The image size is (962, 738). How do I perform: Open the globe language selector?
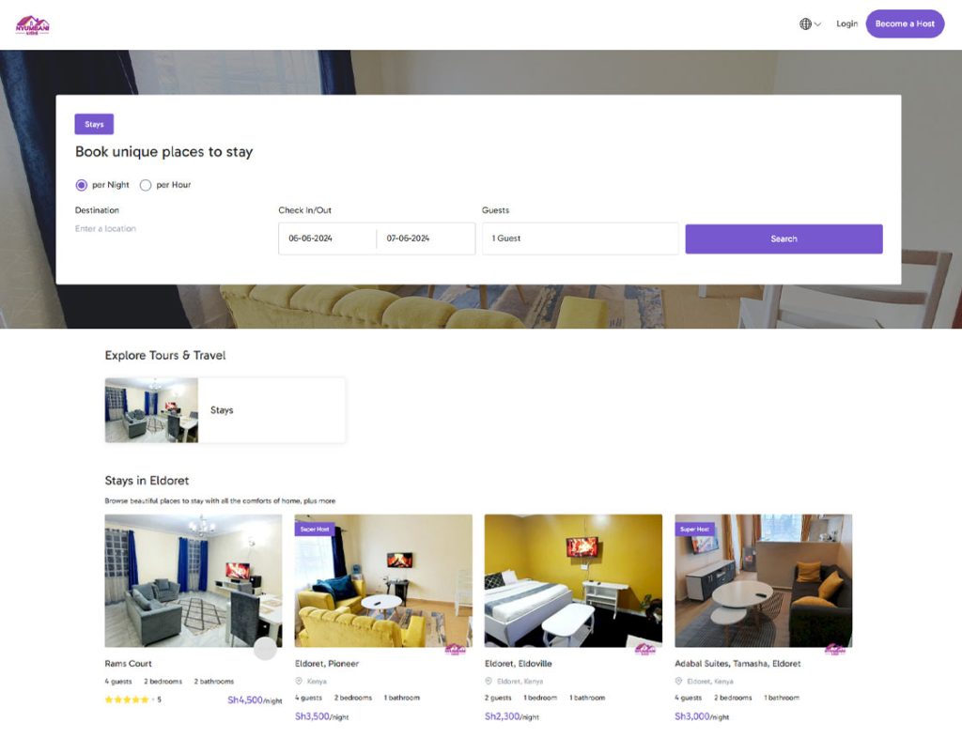coord(809,24)
